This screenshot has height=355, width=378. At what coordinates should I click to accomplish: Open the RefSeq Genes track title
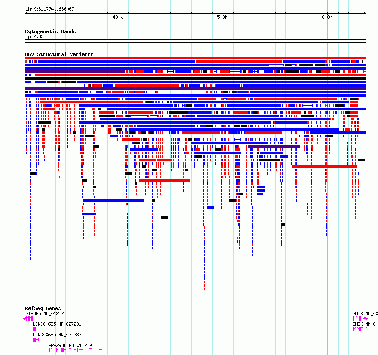43,308
